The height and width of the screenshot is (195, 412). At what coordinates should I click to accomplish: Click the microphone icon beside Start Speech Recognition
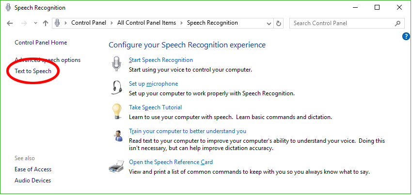pos(116,64)
